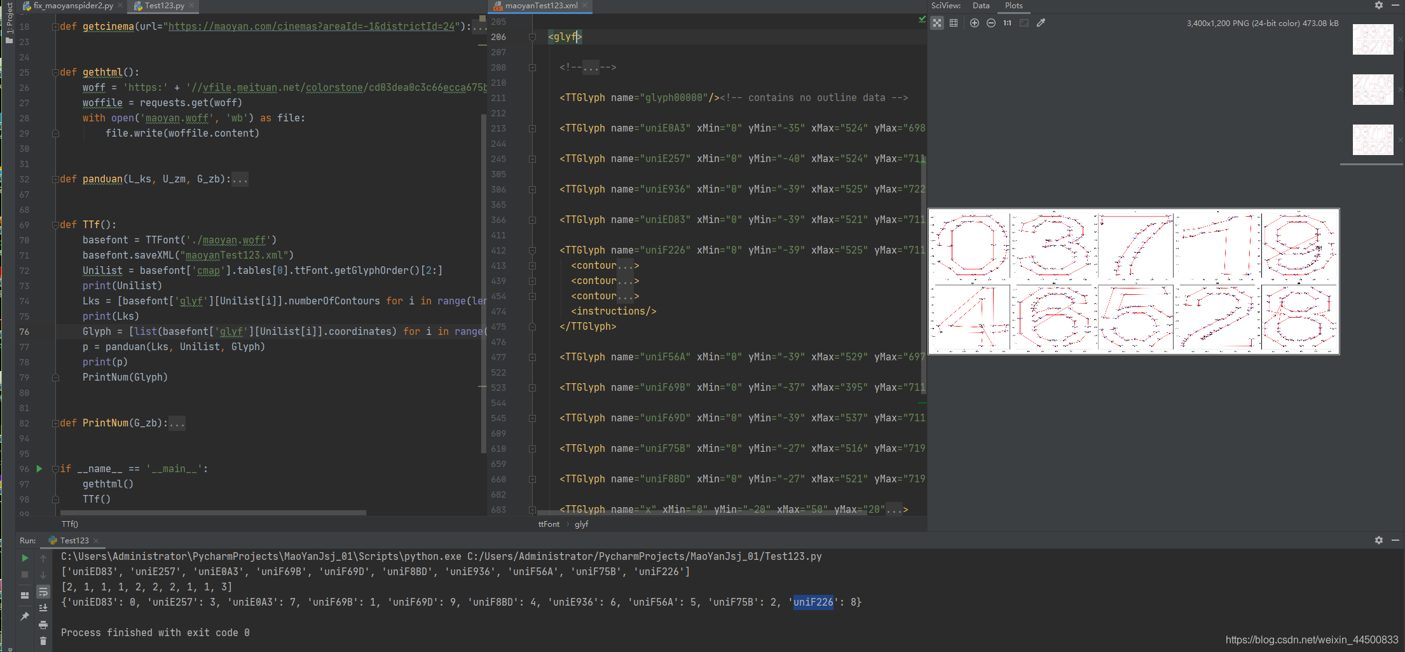Click the highlighted 'uniF226' in output
1405x652 pixels.
[813, 602]
